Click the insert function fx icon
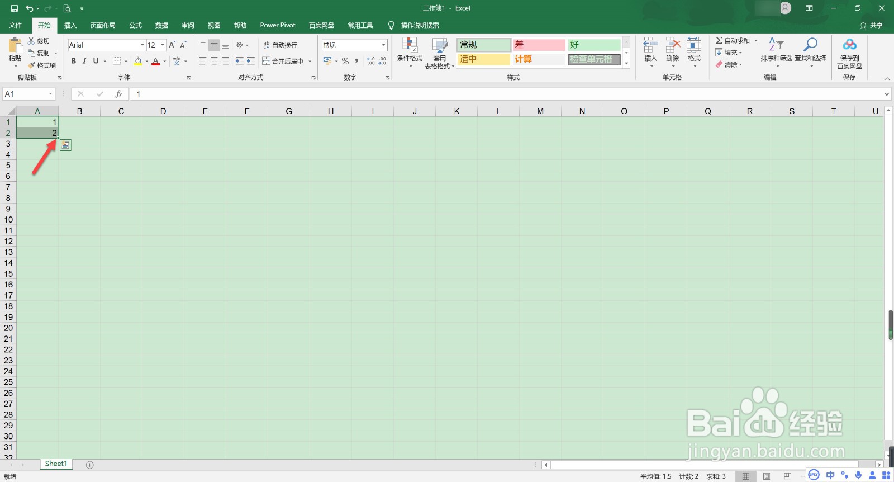Screen dimensions: 894x482 (118, 94)
